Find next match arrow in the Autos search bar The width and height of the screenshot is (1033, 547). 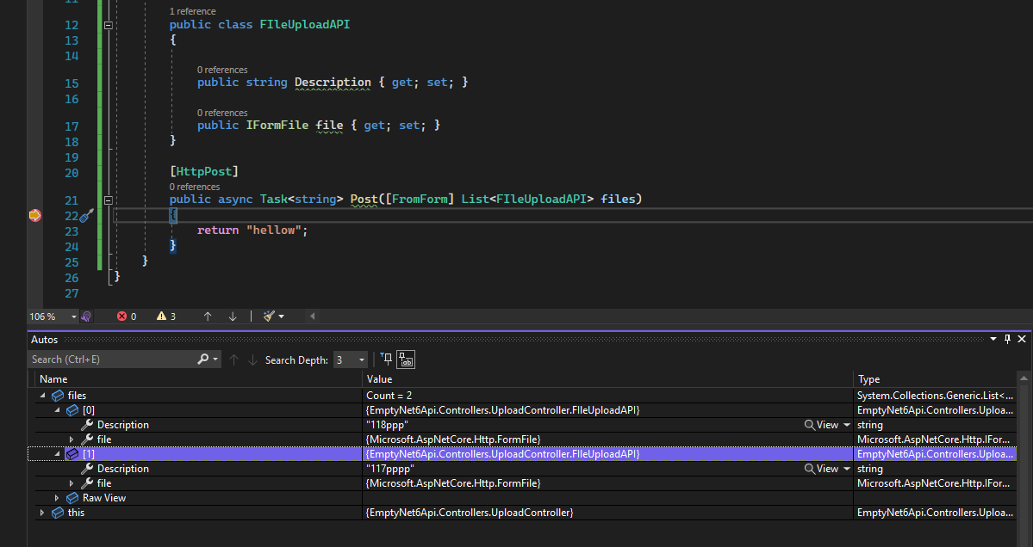(x=252, y=360)
